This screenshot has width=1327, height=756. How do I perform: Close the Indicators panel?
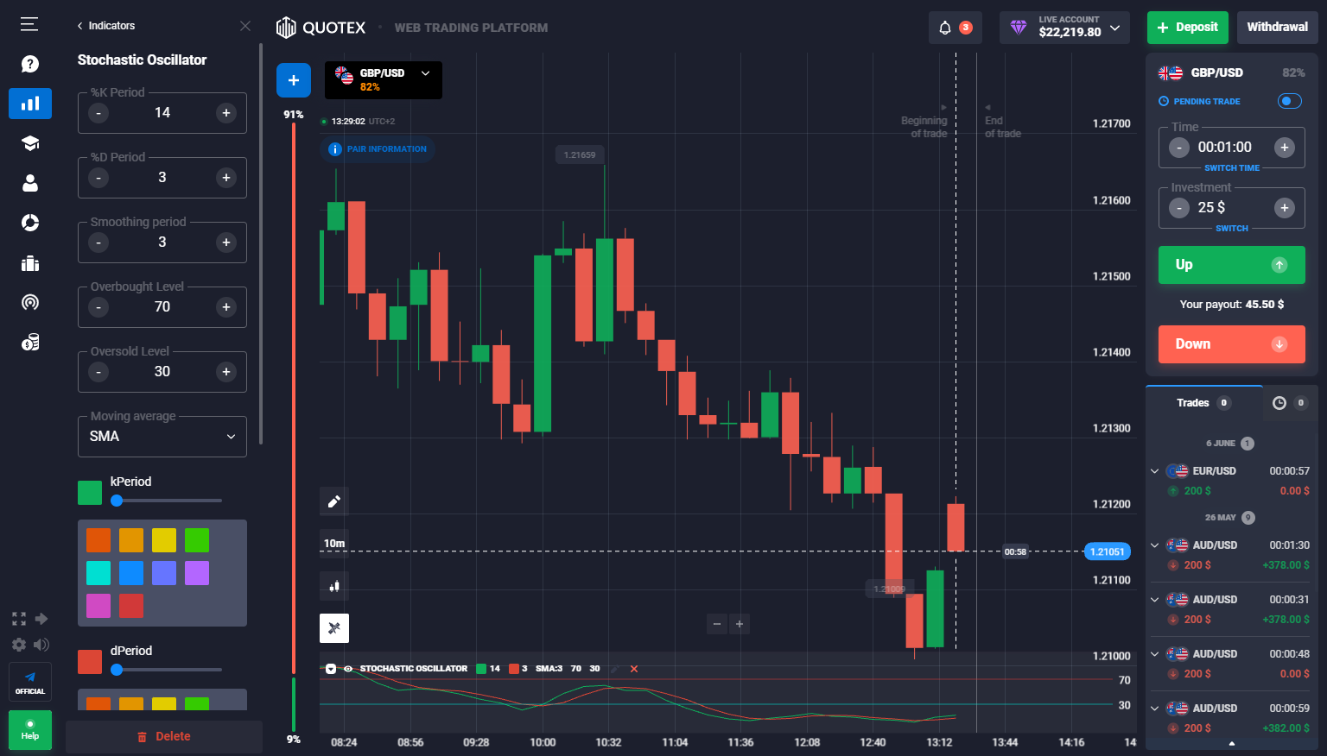point(245,26)
